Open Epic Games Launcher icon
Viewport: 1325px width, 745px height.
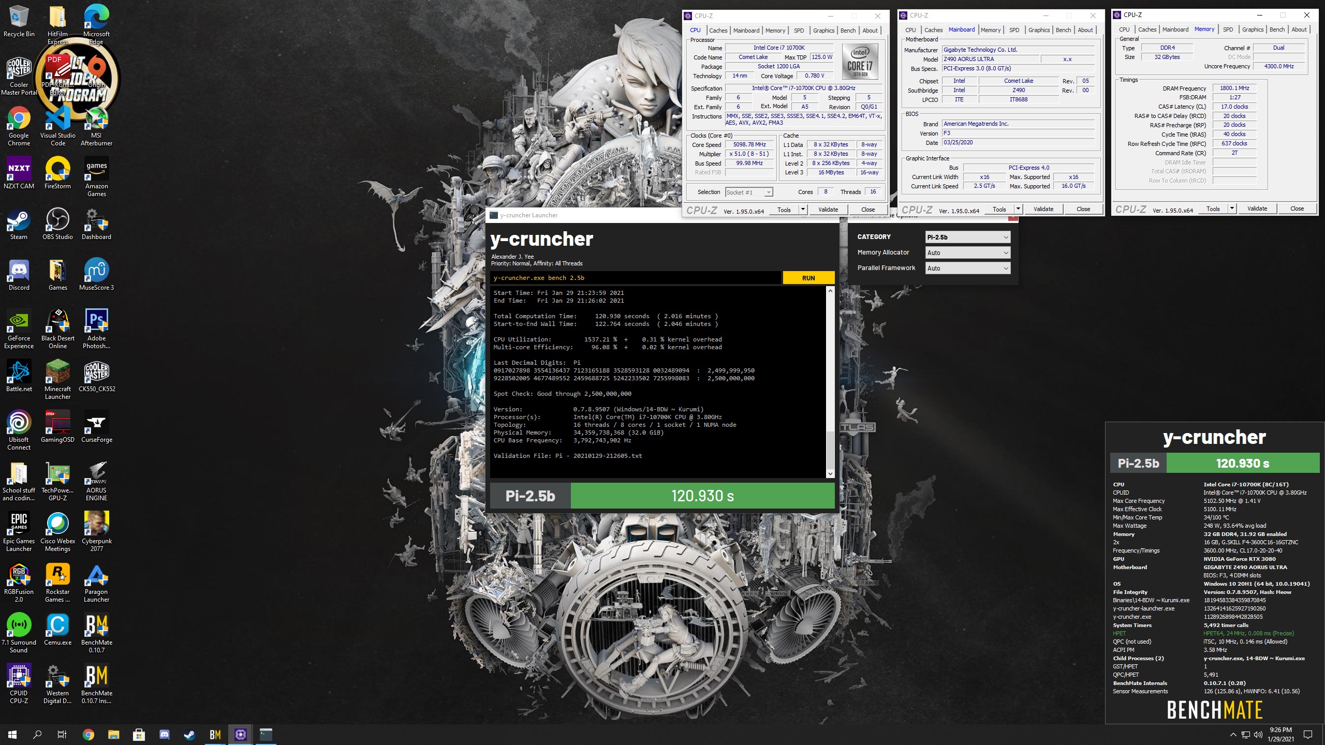(19, 532)
